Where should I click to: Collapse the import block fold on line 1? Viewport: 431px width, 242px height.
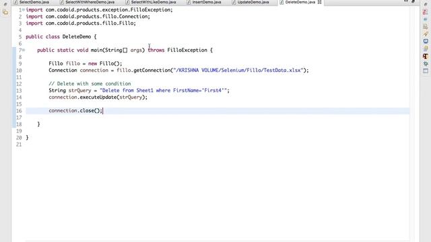click(24, 10)
